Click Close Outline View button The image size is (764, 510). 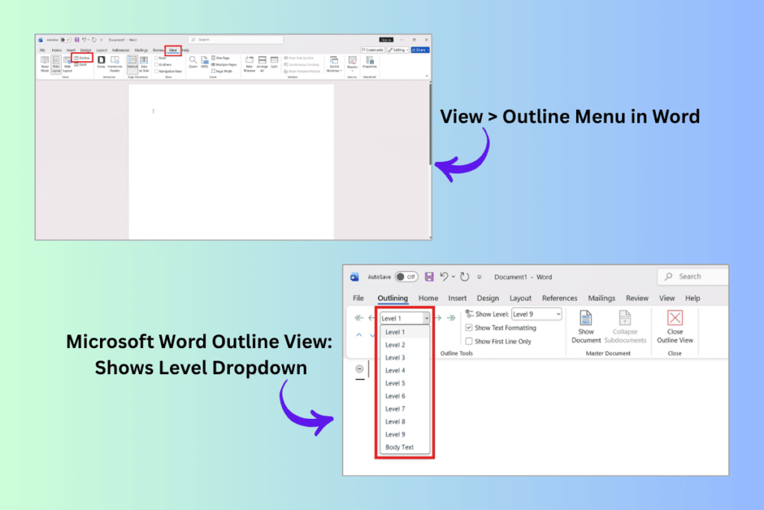[674, 326]
